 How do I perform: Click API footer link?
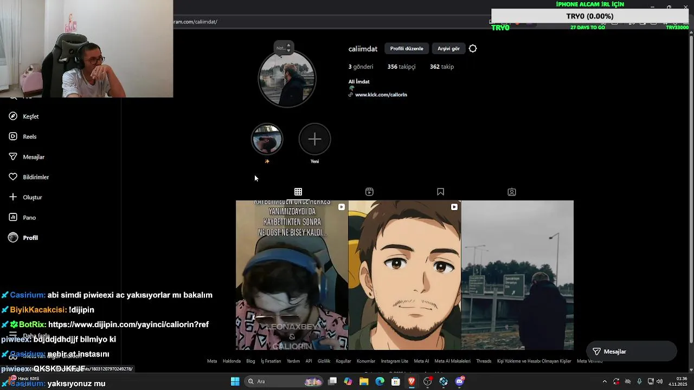[309, 361]
